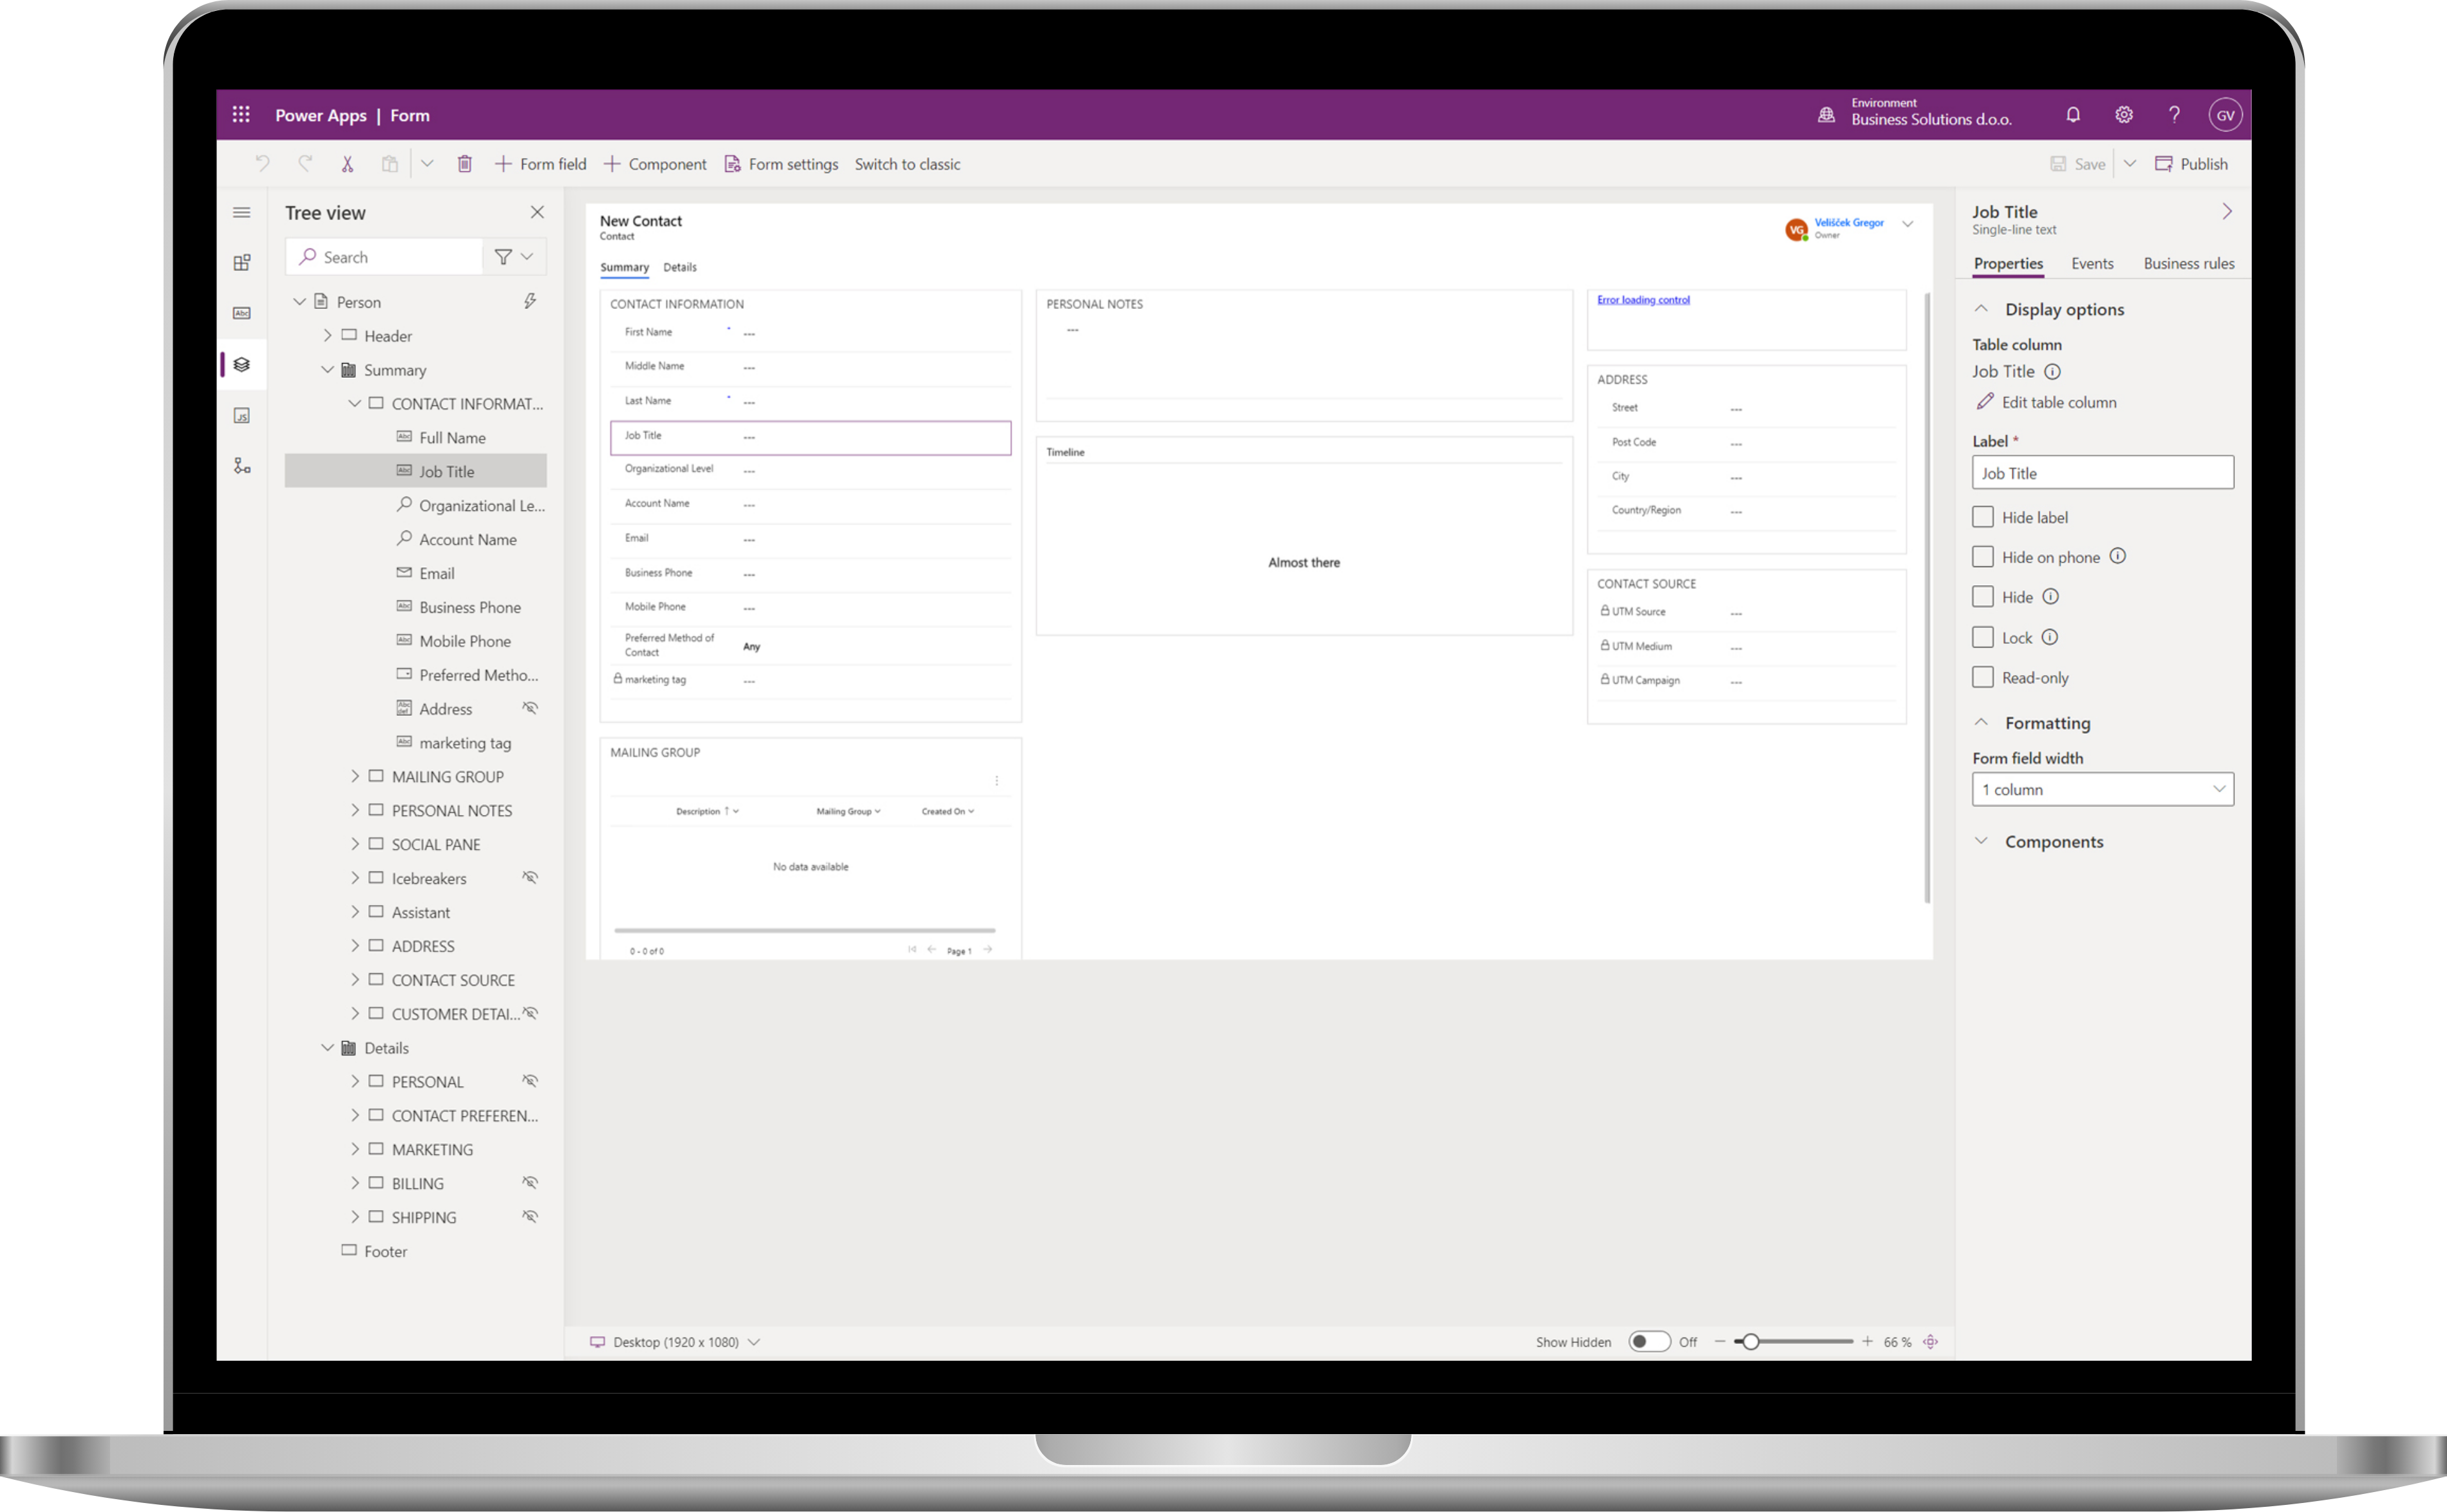Image resolution: width=2447 pixels, height=1512 pixels.
Task: Open the Business rules icon in left rail
Action: point(241,466)
